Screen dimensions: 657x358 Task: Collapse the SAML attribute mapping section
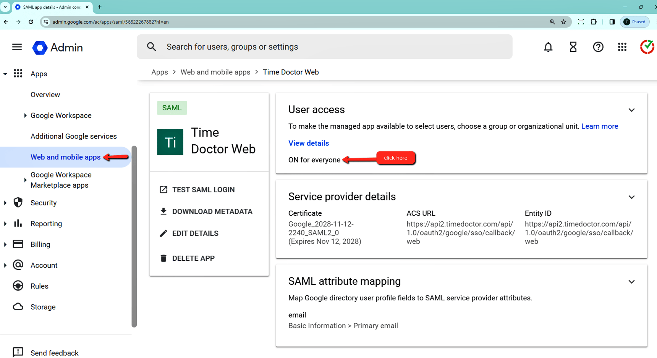pos(631,282)
